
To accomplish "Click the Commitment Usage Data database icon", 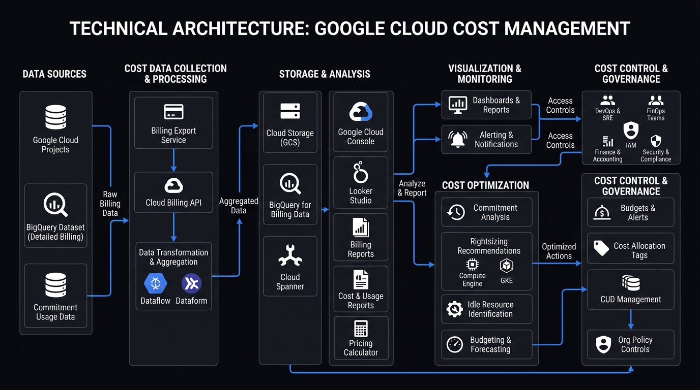I will coord(55,285).
